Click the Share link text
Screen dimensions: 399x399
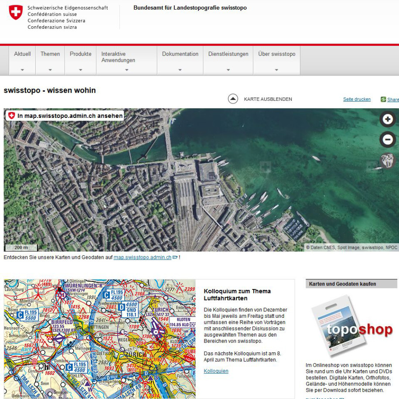tap(393, 100)
